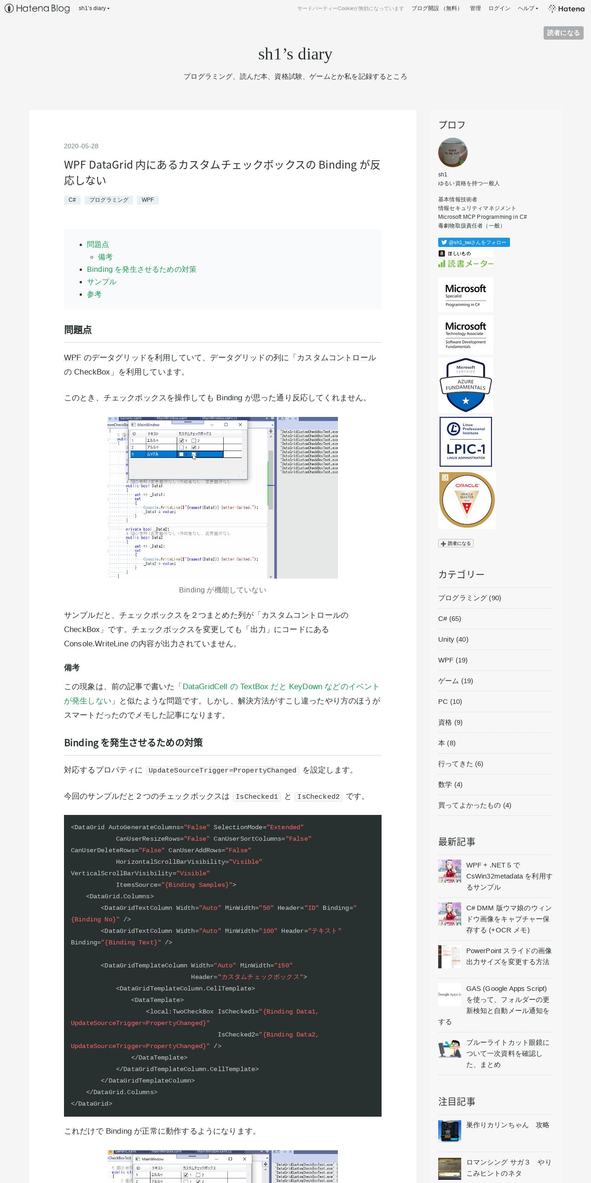Click the Azure Fundamentals certification badge
This screenshot has height=1183, width=591.
[x=465, y=385]
